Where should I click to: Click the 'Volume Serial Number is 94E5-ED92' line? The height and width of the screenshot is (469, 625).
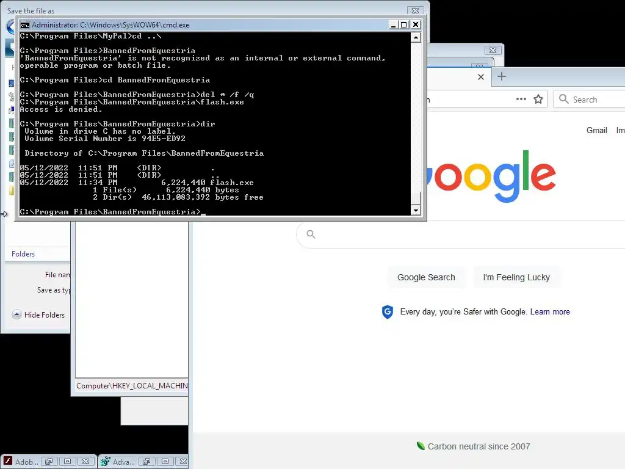pyautogui.click(x=105, y=139)
